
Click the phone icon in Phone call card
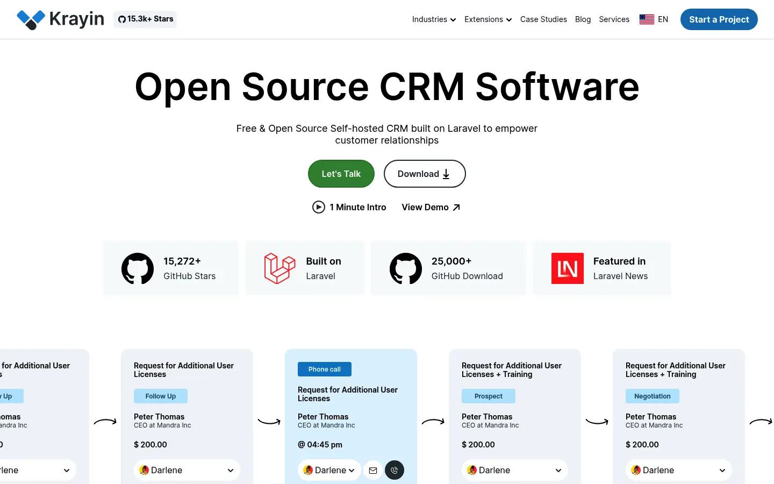coord(395,470)
